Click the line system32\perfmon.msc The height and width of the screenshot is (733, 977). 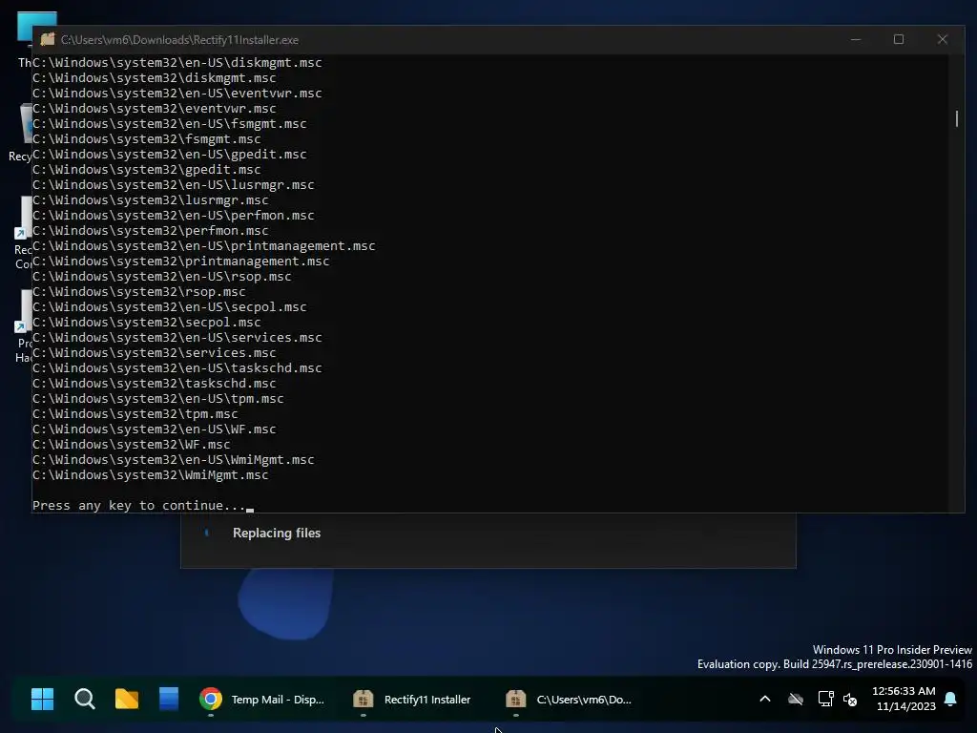click(150, 231)
